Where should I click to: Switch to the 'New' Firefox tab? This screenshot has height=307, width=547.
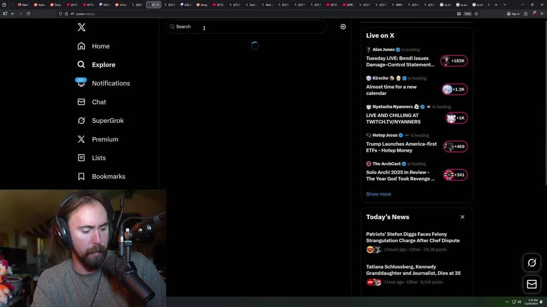click(x=23, y=5)
